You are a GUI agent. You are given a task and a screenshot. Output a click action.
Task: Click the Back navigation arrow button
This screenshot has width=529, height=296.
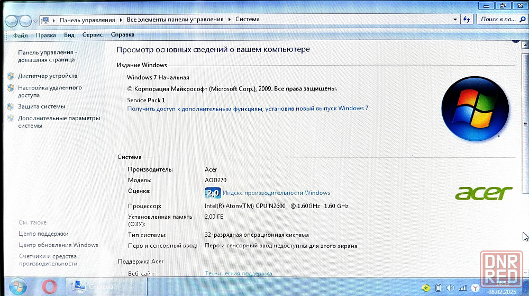coord(12,21)
